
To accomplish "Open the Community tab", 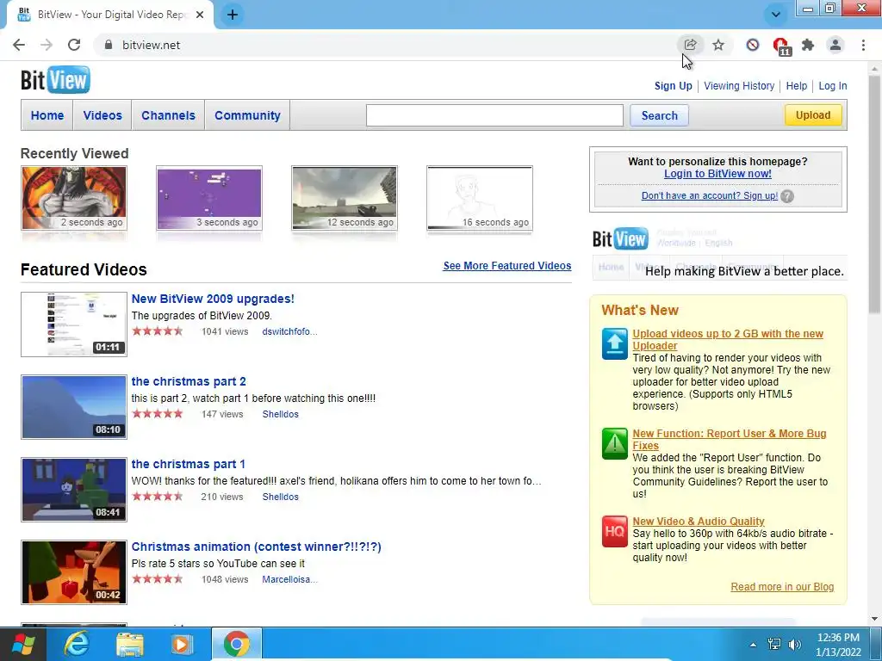I will tap(247, 115).
